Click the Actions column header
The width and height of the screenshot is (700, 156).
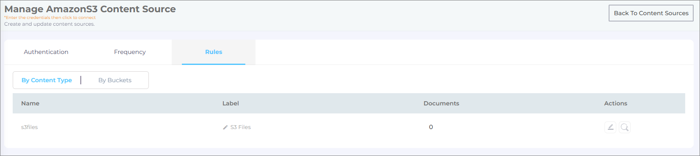(x=615, y=103)
